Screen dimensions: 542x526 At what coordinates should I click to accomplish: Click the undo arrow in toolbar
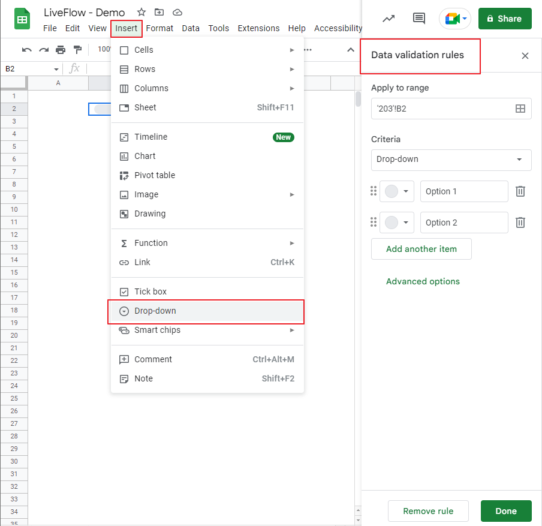26,50
